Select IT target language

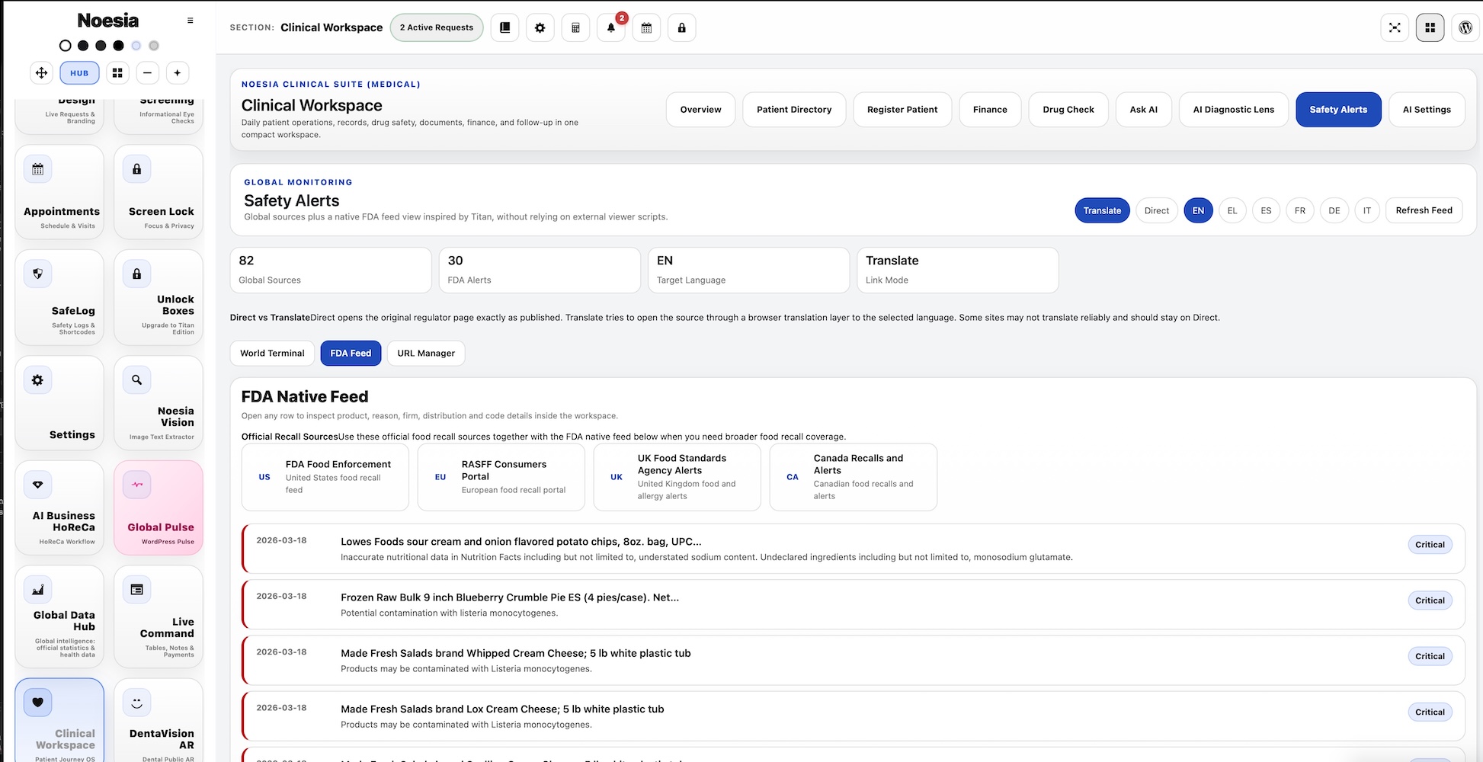pyautogui.click(x=1367, y=210)
